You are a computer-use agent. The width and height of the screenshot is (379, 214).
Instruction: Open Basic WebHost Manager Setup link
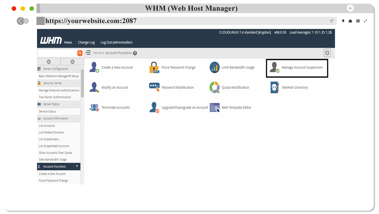[x=59, y=76]
